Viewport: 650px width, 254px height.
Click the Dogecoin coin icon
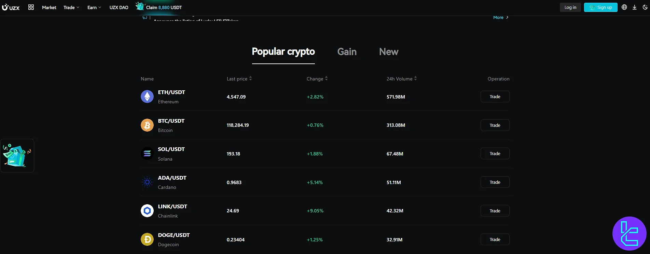147,239
